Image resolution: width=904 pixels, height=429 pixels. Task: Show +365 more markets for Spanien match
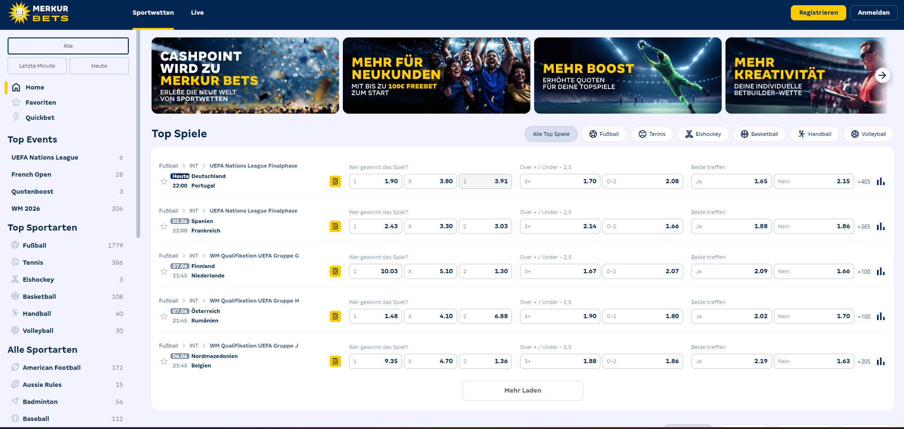coord(864,227)
